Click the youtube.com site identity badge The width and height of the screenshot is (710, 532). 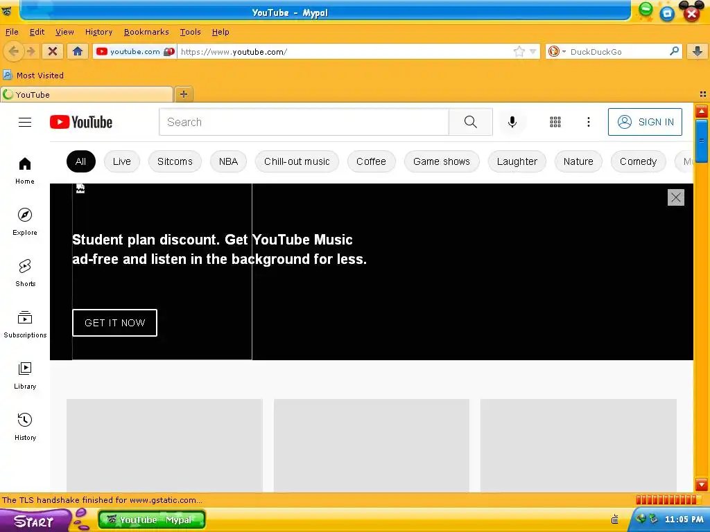click(135, 51)
